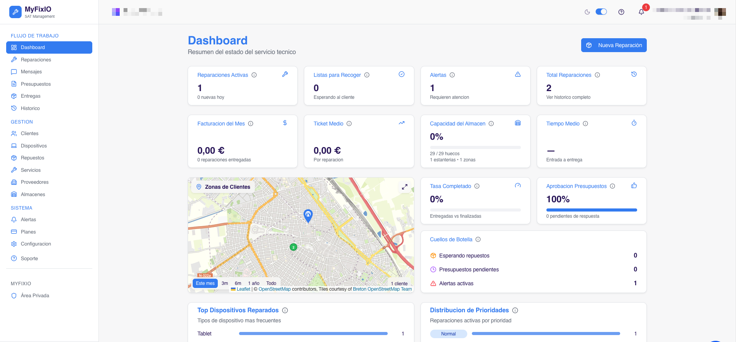Open Presupuestos in the sidebar
The image size is (736, 342).
[49, 84]
